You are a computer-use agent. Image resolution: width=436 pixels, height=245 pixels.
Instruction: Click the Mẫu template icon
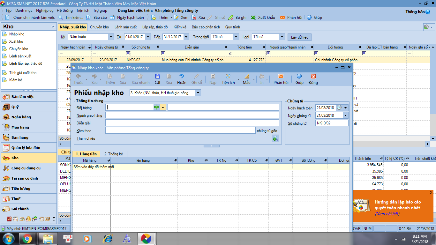click(x=247, y=76)
